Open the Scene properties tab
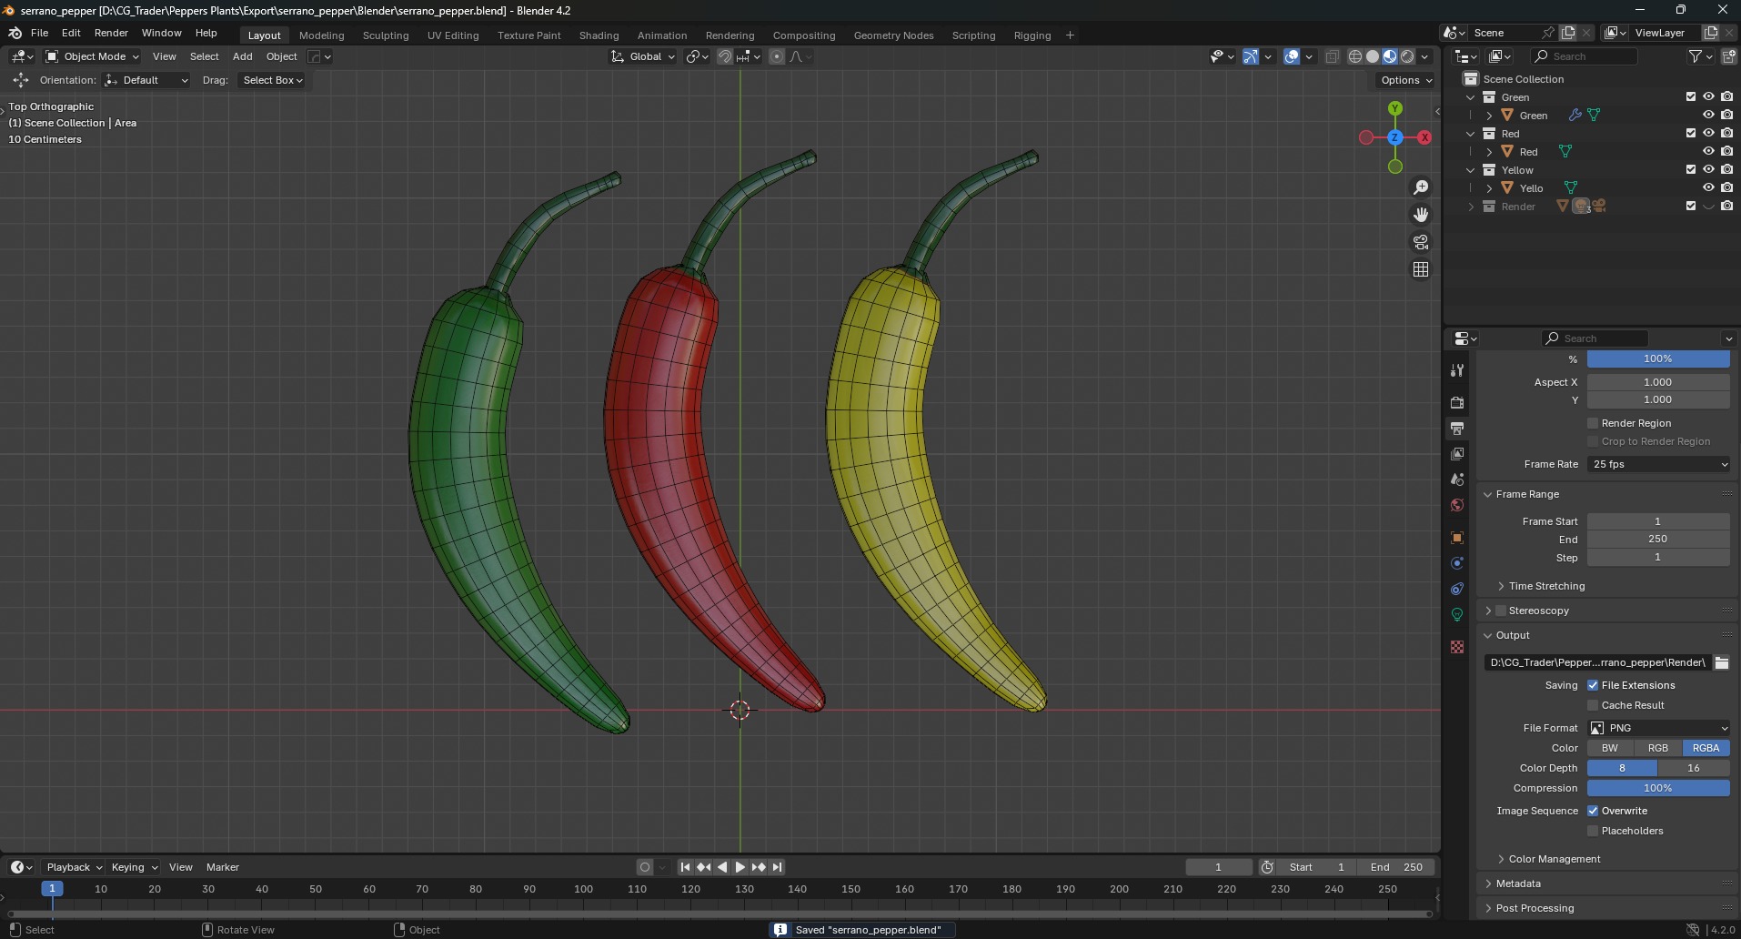1741x939 pixels. pyautogui.click(x=1457, y=479)
